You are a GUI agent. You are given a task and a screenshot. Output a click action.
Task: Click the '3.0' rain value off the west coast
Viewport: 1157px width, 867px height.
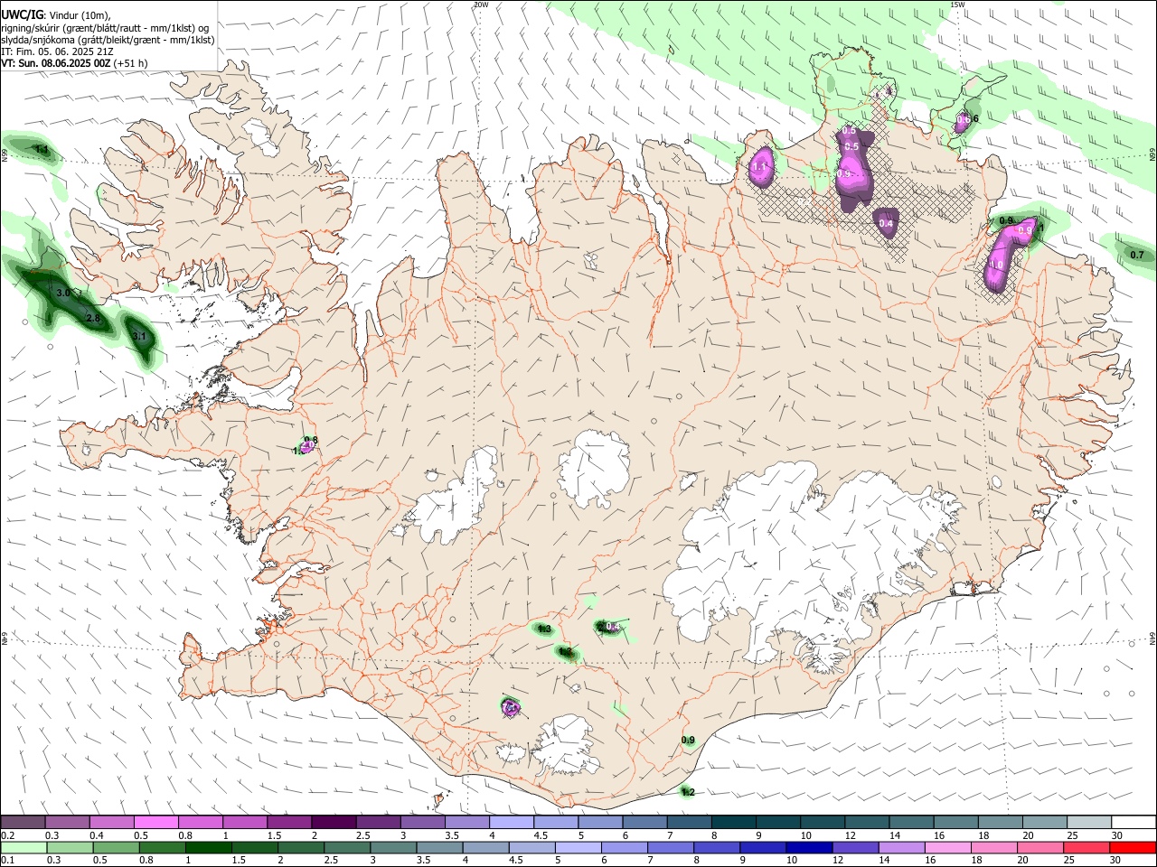63,294
